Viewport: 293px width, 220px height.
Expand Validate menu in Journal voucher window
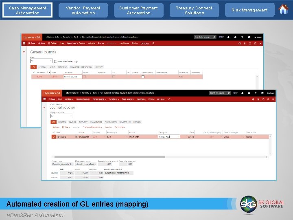(x=69, y=99)
